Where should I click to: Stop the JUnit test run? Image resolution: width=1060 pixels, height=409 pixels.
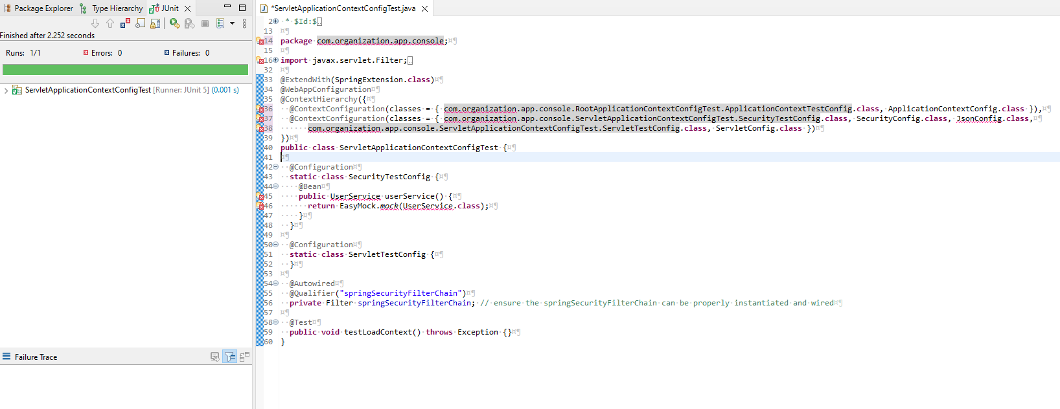(205, 23)
